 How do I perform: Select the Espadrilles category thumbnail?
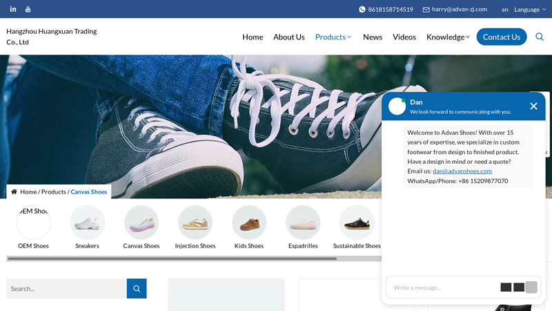tap(303, 223)
